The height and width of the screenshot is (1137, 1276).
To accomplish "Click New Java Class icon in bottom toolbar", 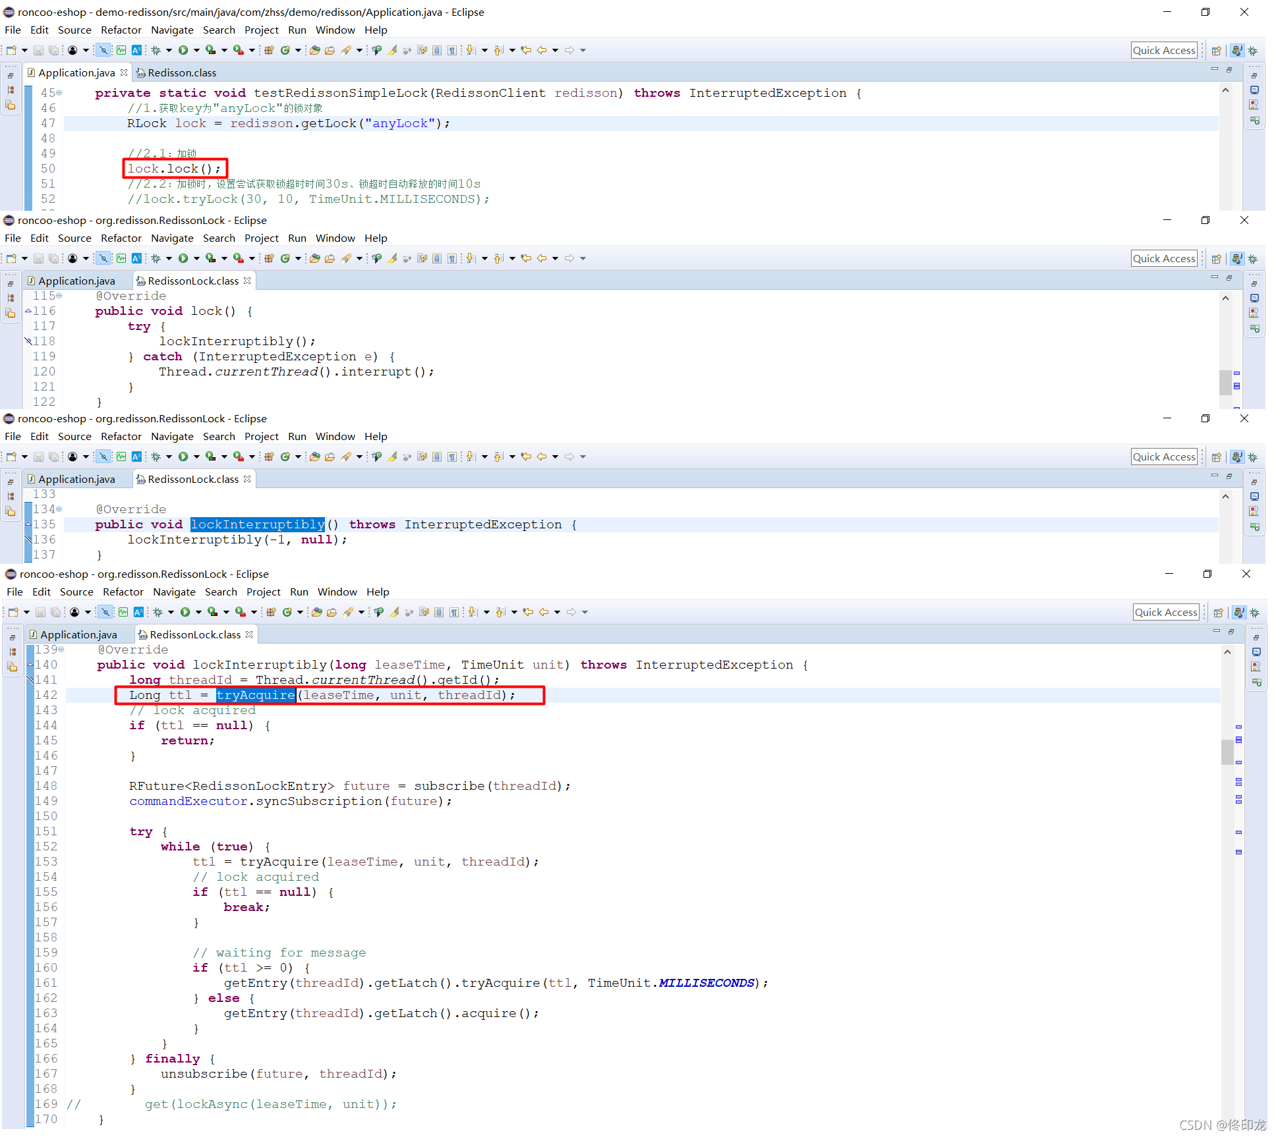I will coord(287,612).
